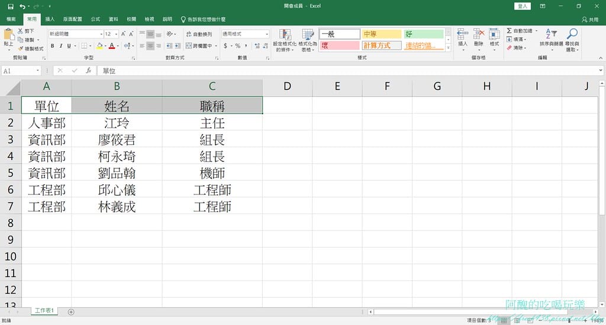Expand the cell styles gallery
Screen dimensions: 606x325
coord(449,48)
